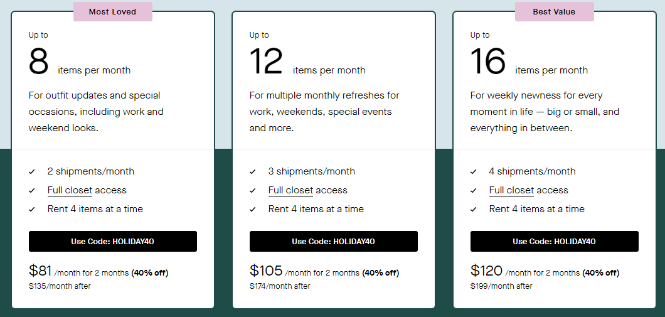This screenshot has width=665, height=317.
Task: Click the $105 per month price text
Action: 266,271
